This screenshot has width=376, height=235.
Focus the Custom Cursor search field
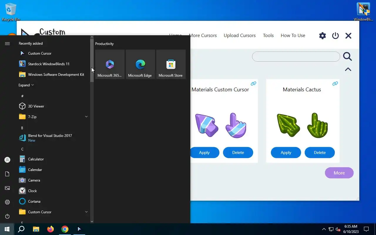pyautogui.click(x=296, y=57)
